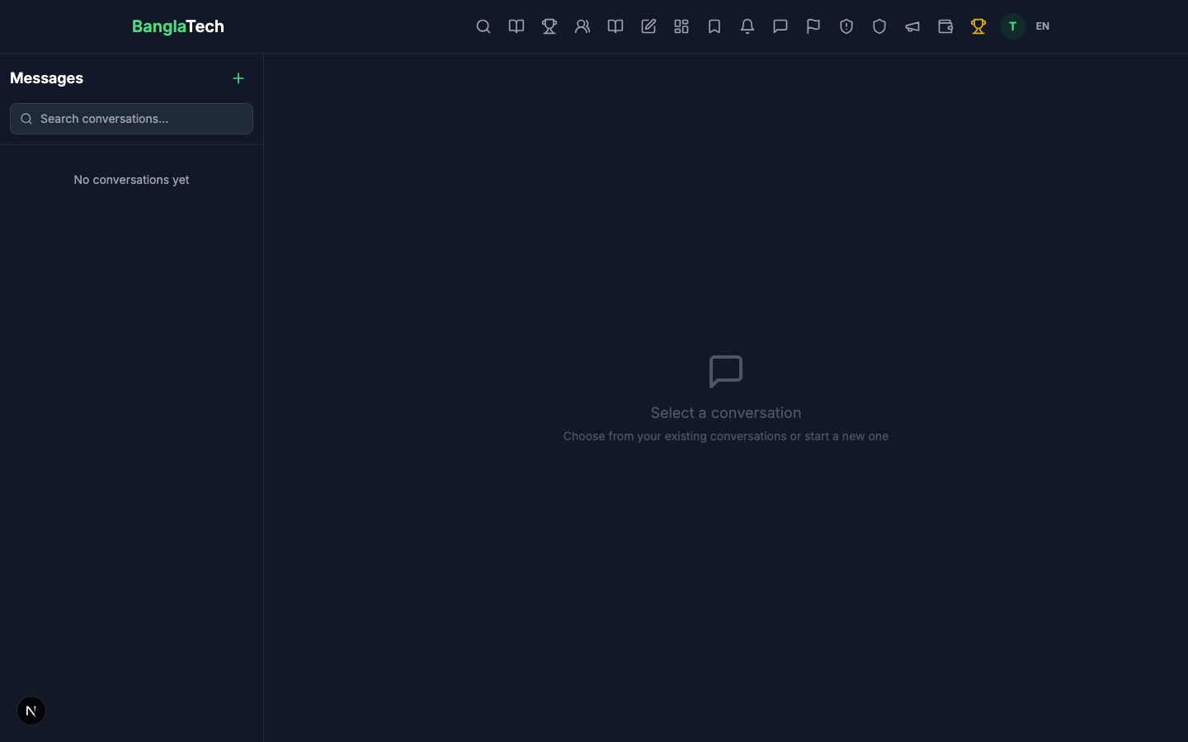Open the notifications bell
The width and height of the screenshot is (1188, 742).
(747, 26)
